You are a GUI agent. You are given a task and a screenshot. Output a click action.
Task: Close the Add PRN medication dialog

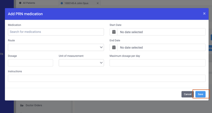204,14
